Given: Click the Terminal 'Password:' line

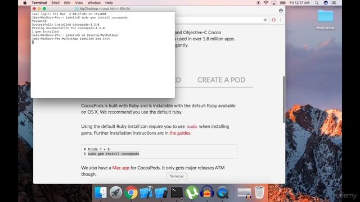Looking at the screenshot, I should [x=40, y=21].
